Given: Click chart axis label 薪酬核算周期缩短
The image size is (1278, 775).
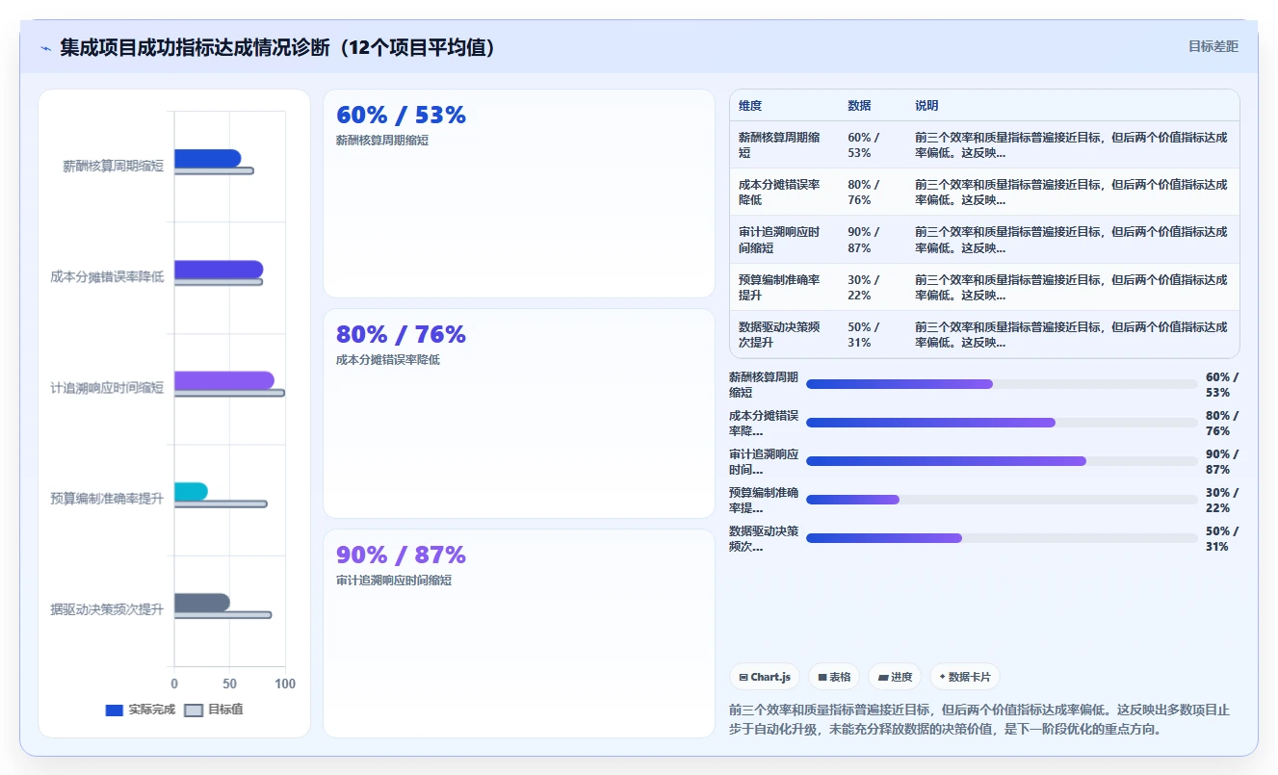Looking at the screenshot, I should pos(113,167).
